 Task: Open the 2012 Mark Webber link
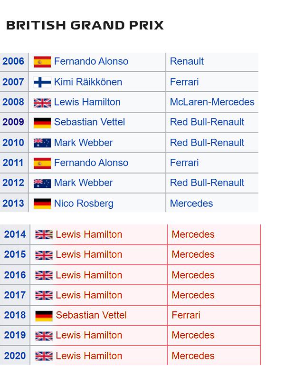tap(84, 183)
